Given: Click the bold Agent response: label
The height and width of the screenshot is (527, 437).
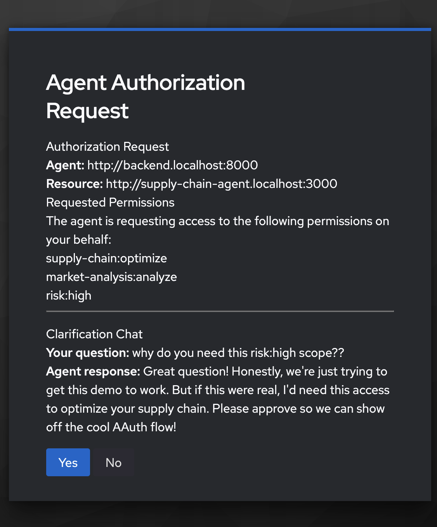Looking at the screenshot, I should [93, 371].
